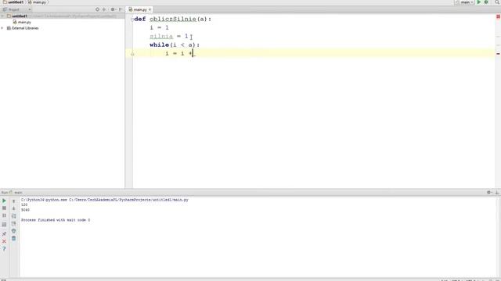Viewport: 501px width, 281px height.
Task: Open main.py in the project tree
Action: click(22, 22)
